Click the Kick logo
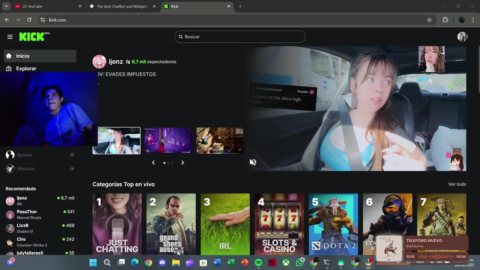 [34, 36]
